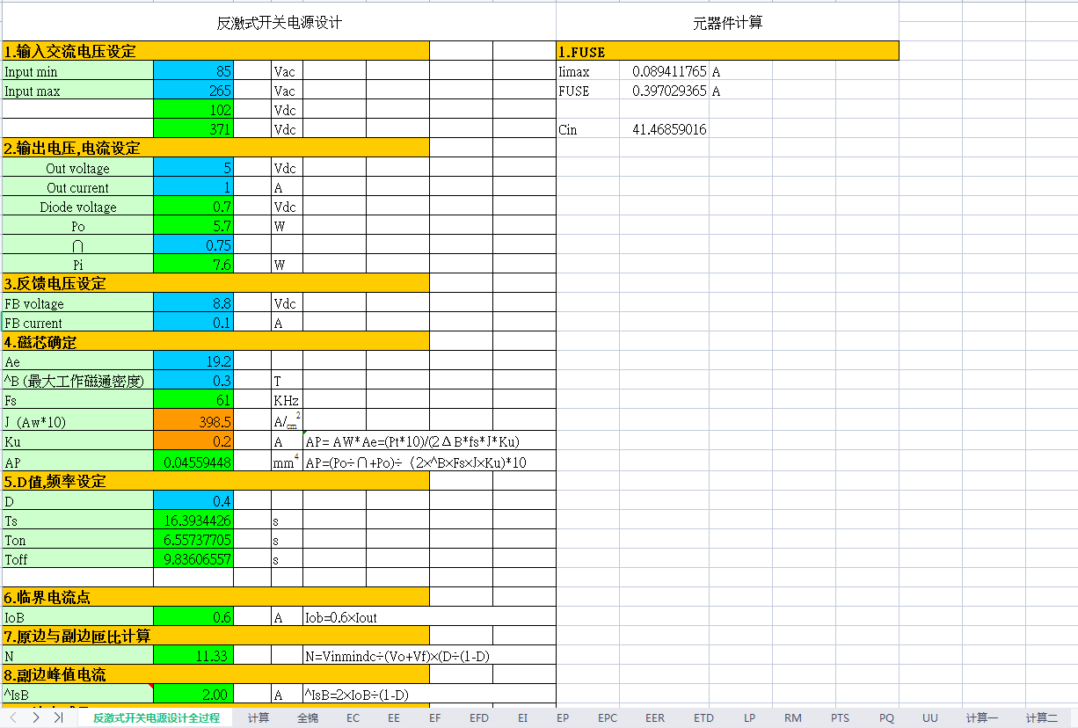Click the next sheet navigation arrow
Screen dimensions: 1078x728
tap(35, 717)
